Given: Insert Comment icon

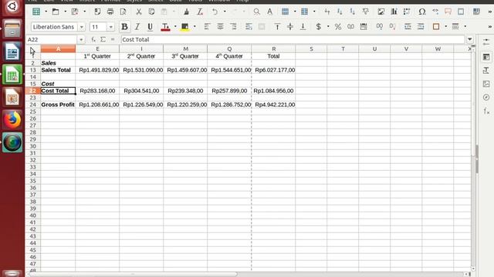Looking at the screenshot, I should (448, 12).
